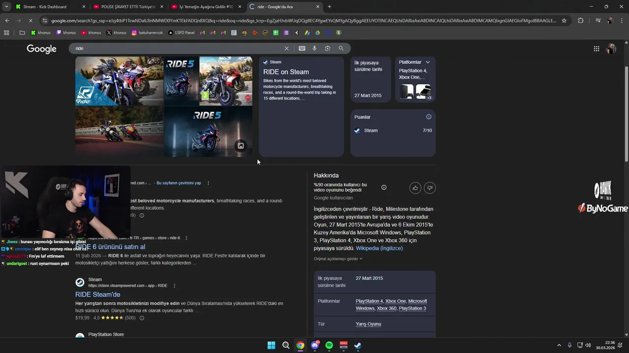Open a new browser tab
The width and height of the screenshot is (629, 353).
329,7
